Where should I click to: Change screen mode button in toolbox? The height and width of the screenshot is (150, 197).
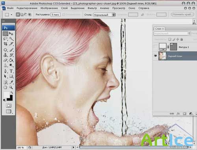(9, 112)
